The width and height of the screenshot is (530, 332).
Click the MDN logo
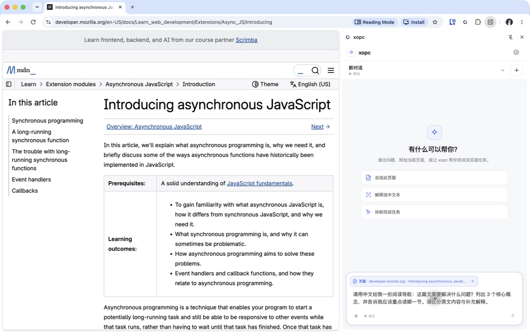click(21, 70)
